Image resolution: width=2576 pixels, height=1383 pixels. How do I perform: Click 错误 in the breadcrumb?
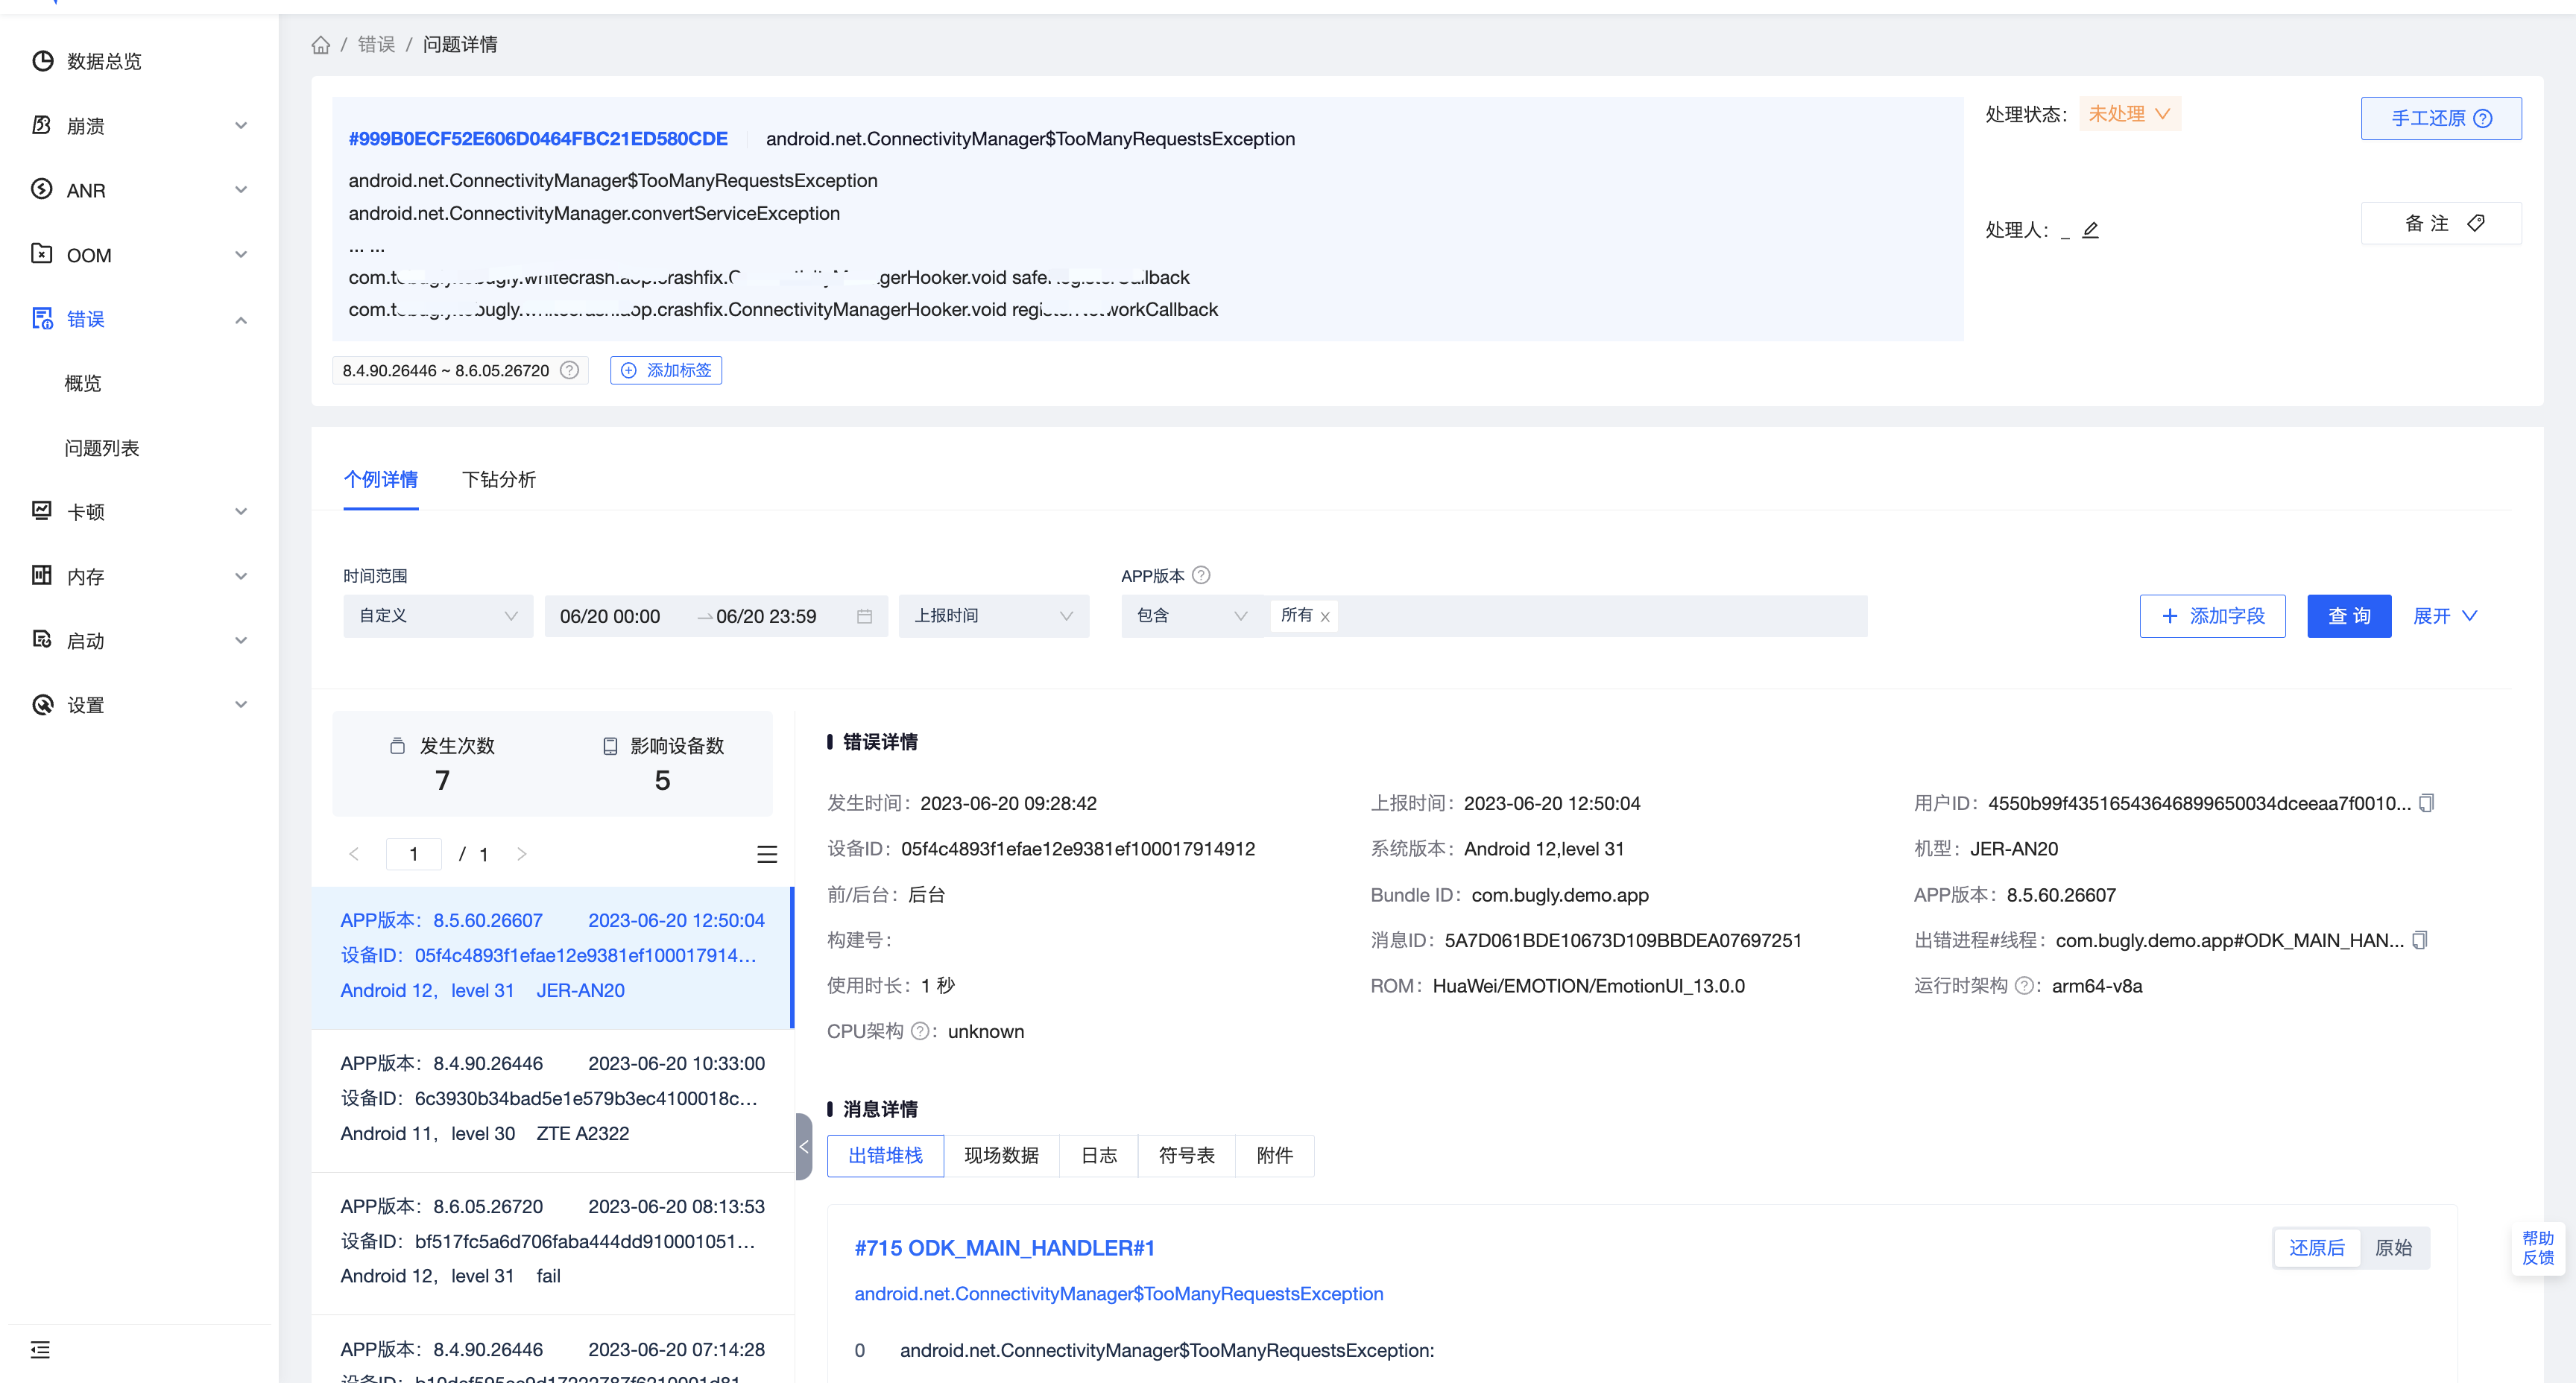click(x=376, y=45)
